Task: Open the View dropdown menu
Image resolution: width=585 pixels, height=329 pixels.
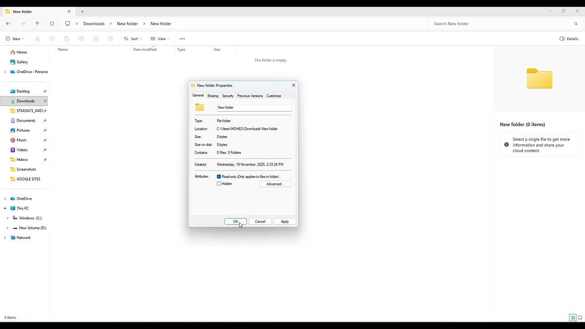Action: 160,39
